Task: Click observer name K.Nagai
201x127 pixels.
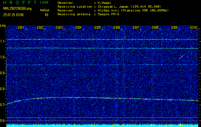Action: click(104, 3)
